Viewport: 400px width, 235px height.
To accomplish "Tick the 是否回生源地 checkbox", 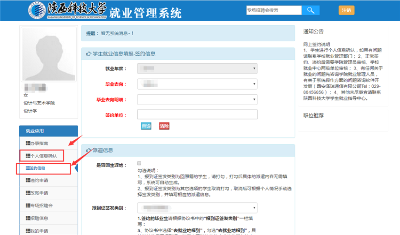I will point(139,163).
